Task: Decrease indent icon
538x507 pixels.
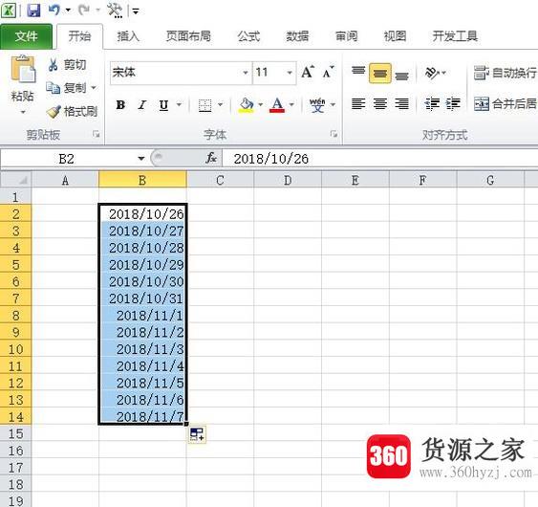Action: pos(432,103)
